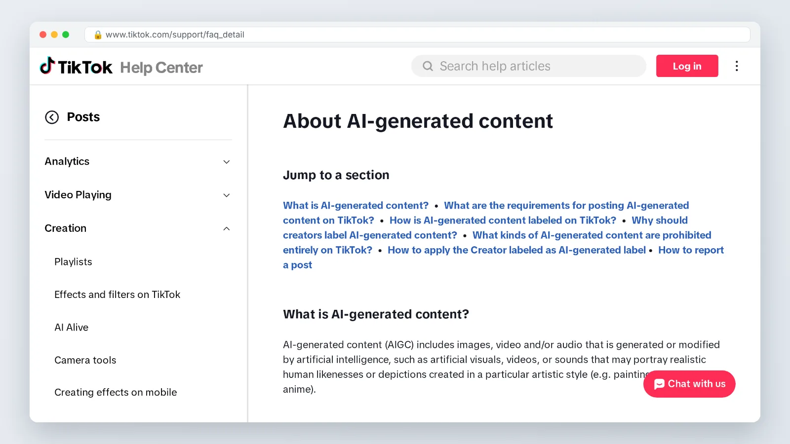
Task: Click the TikTok logo icon
Action: (47, 66)
